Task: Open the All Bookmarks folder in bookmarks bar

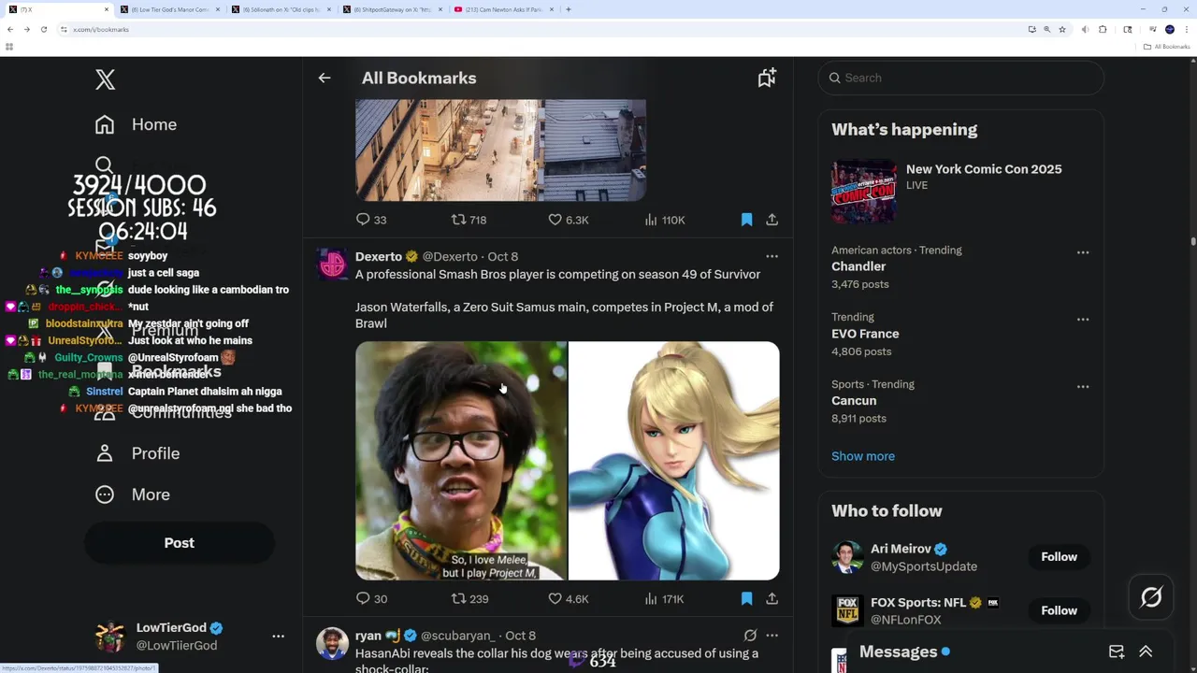Action: pyautogui.click(x=1167, y=47)
